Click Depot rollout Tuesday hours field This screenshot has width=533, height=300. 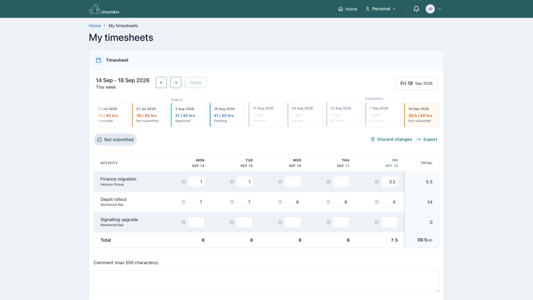click(x=244, y=202)
